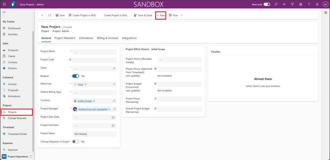
Task: Collapse the site map hamburger menu
Action: pos(4,12)
